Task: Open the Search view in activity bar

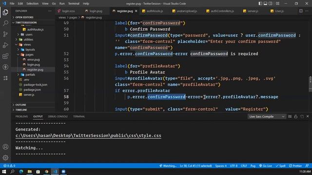Action: [5, 23]
